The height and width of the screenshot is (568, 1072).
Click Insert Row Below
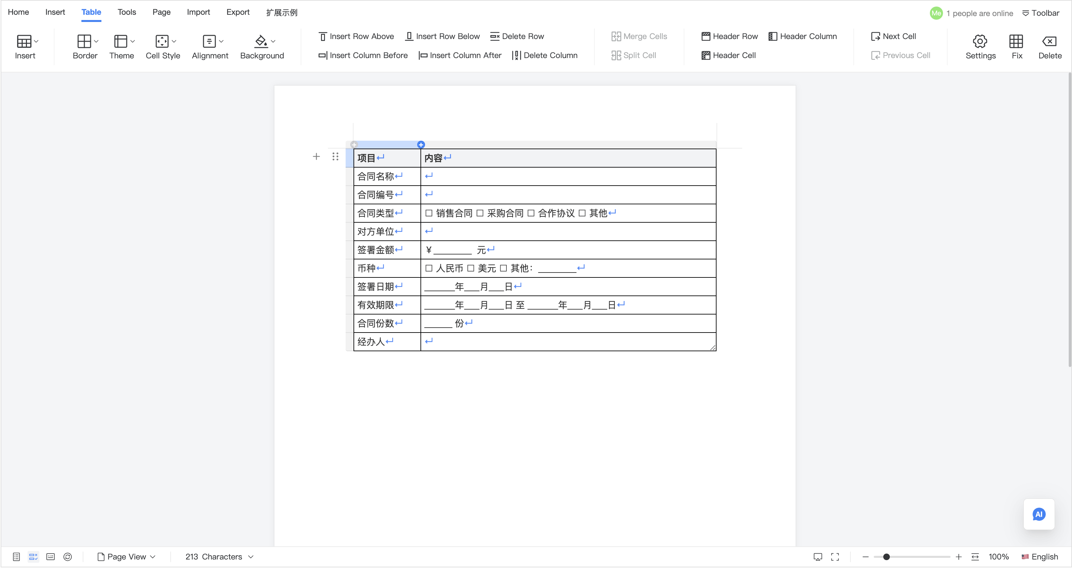(x=442, y=36)
